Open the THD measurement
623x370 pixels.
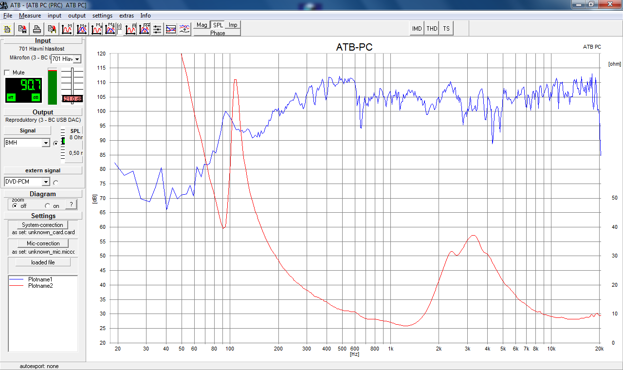(x=432, y=29)
